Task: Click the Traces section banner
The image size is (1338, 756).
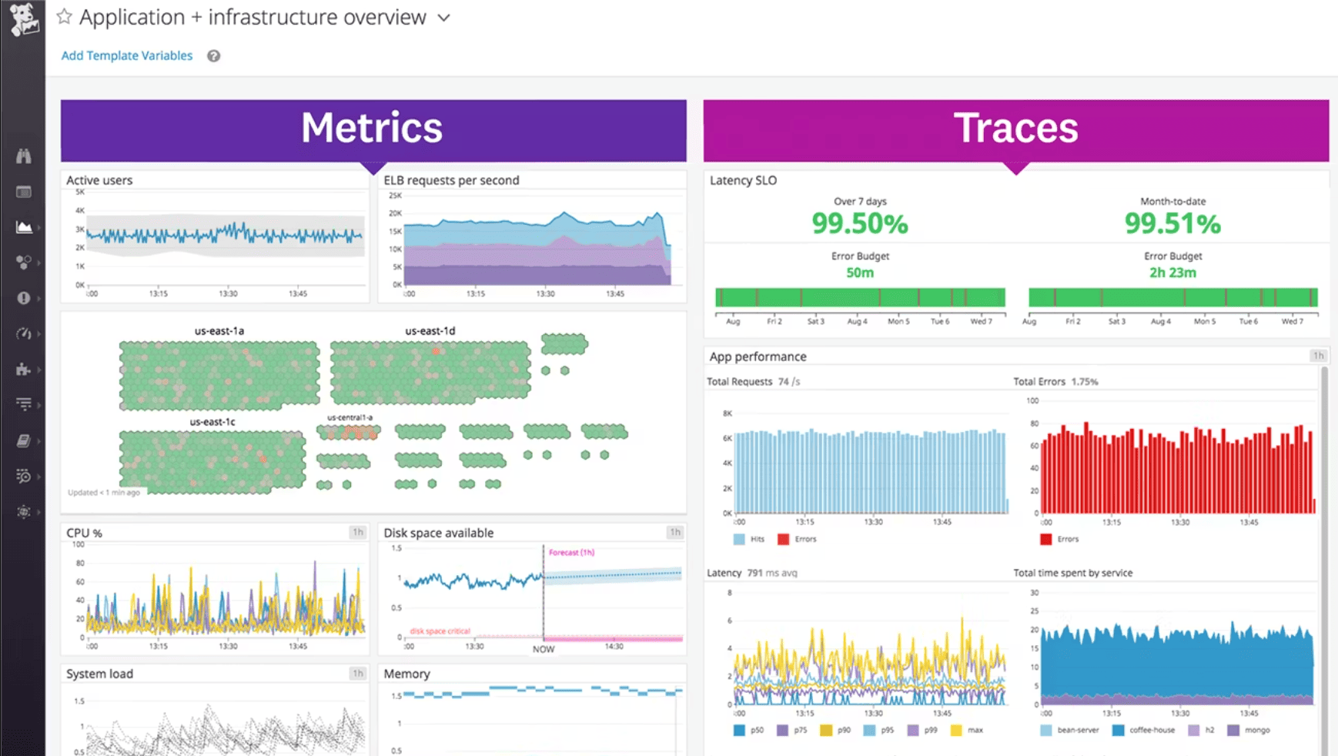Action: click(1015, 129)
